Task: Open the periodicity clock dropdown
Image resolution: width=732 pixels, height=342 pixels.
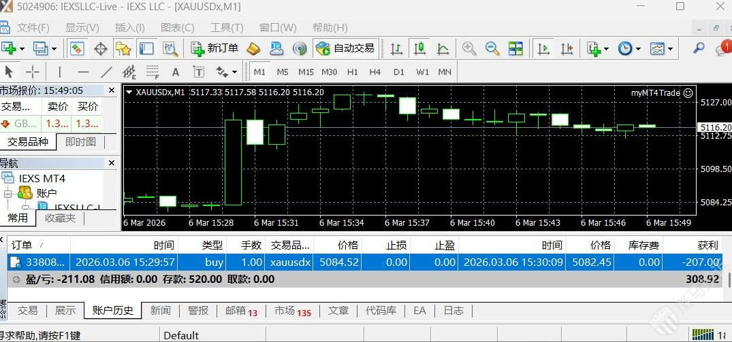Action: (x=628, y=48)
